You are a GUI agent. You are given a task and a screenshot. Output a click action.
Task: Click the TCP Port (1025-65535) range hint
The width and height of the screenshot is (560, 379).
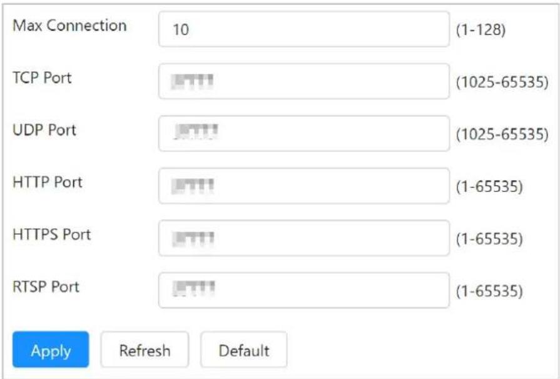click(502, 82)
